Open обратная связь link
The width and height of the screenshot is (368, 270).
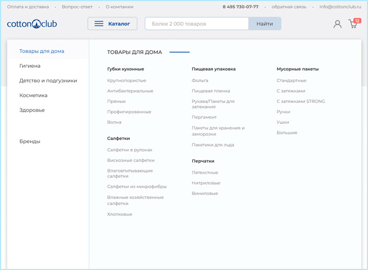pyautogui.click(x=289, y=7)
